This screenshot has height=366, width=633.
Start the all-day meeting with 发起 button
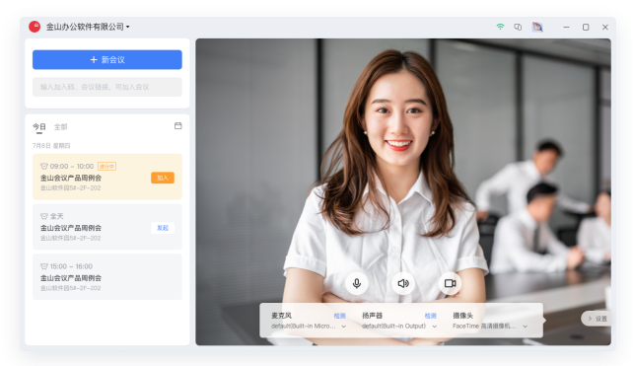[163, 228]
